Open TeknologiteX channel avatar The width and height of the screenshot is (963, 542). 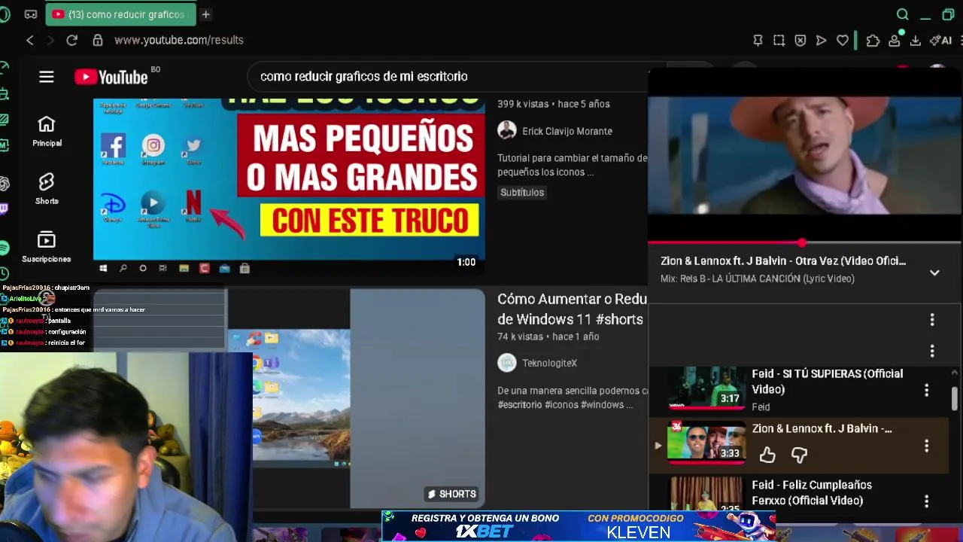507,363
